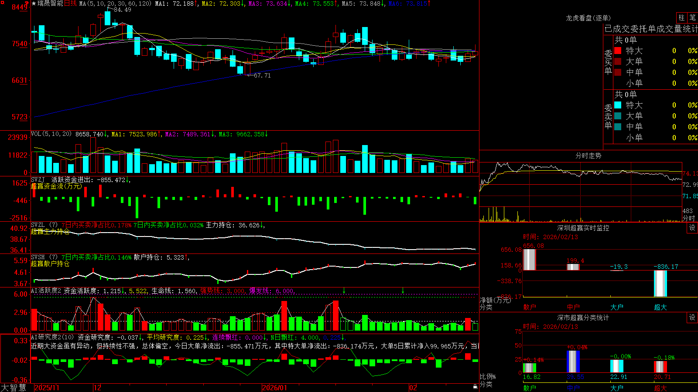Jump to the 2026/01 timeline marker
Screen dimensions: 698x392
coord(275,388)
